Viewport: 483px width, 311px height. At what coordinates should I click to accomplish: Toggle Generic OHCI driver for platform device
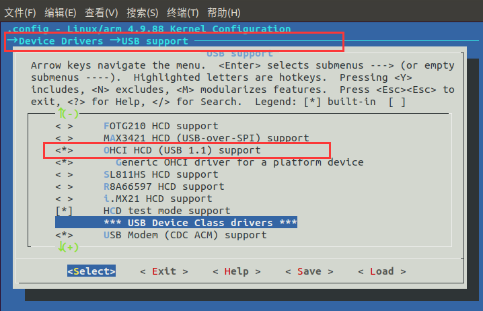[209, 162]
